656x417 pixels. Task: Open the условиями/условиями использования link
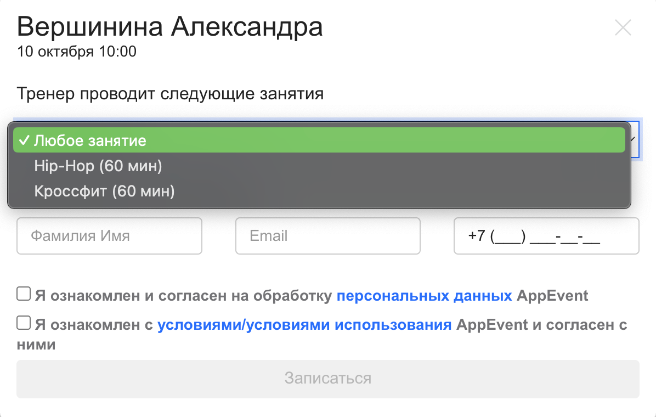click(x=304, y=325)
